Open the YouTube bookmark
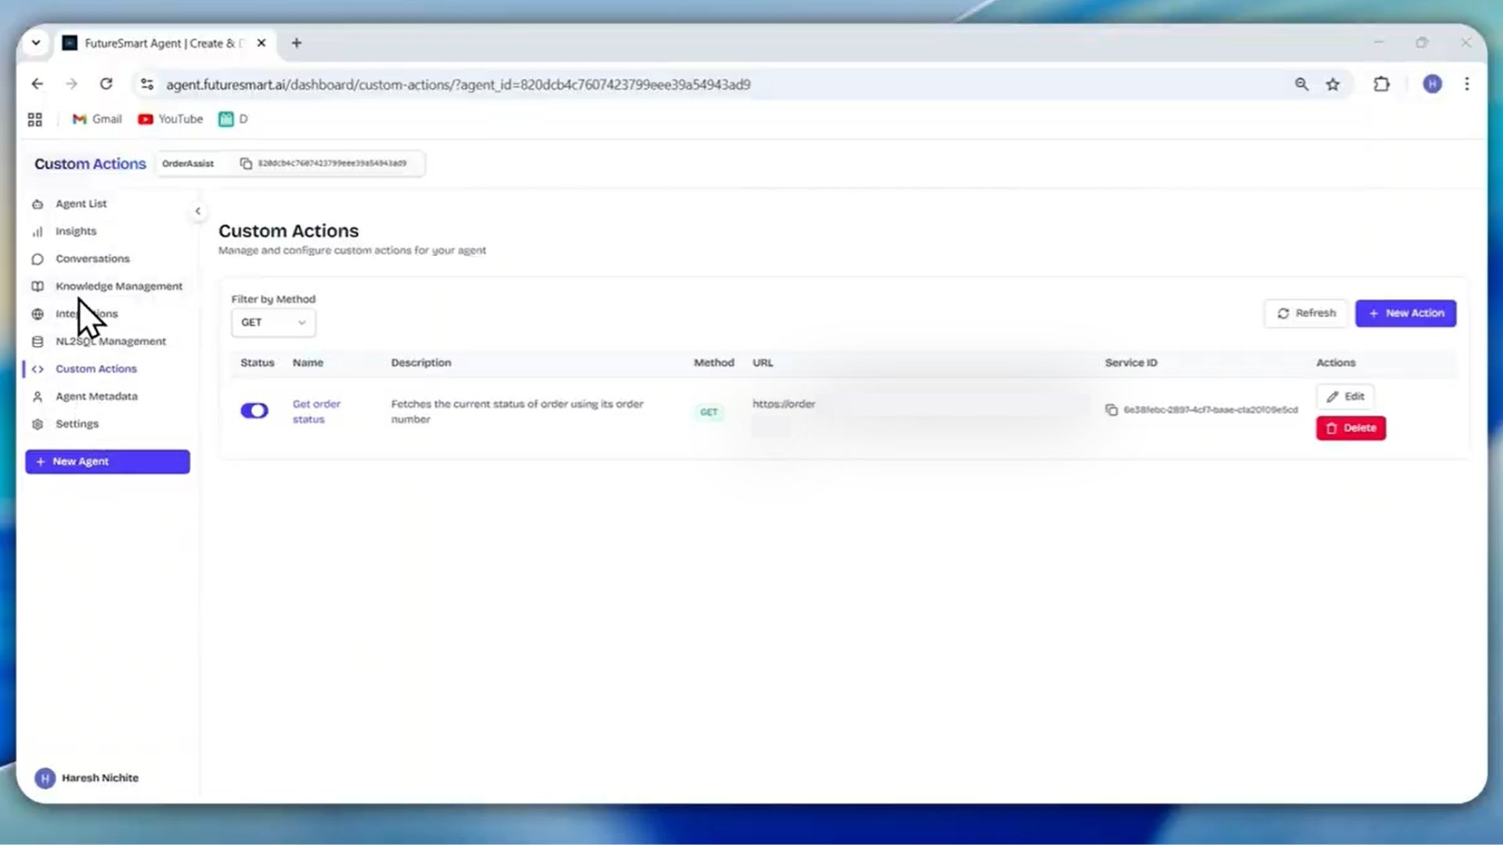The image size is (1503, 845). pyautogui.click(x=171, y=119)
